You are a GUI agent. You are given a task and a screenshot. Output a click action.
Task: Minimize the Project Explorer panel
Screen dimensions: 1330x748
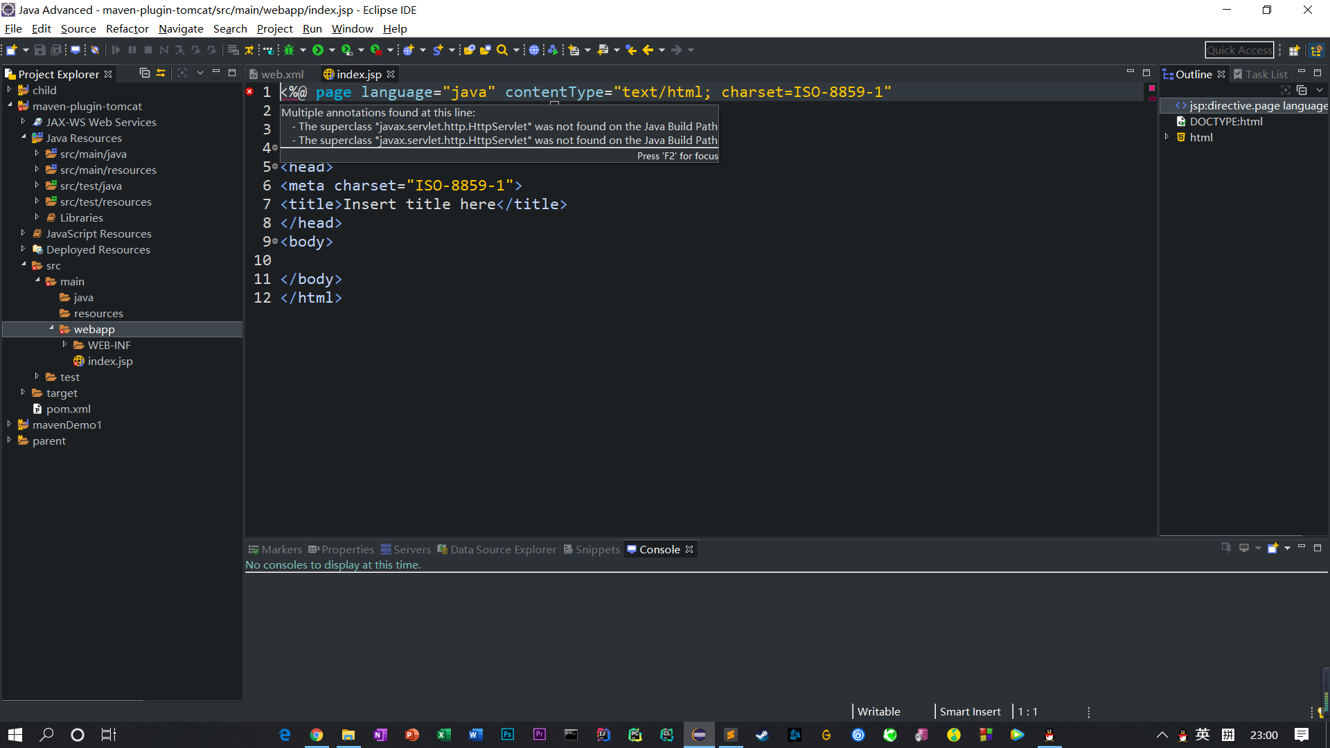[x=216, y=72]
